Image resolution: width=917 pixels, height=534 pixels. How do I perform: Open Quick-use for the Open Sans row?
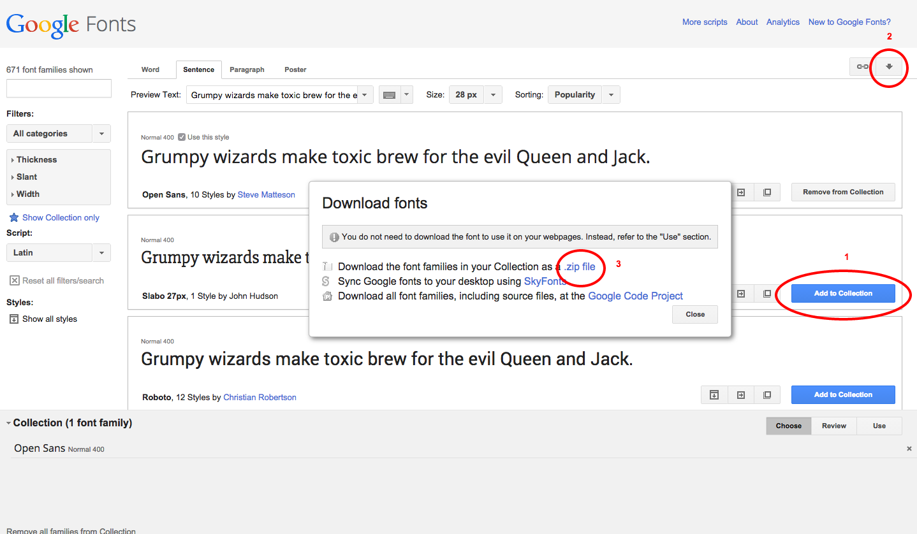pyautogui.click(x=741, y=192)
